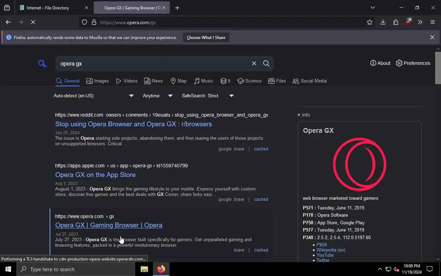Image resolution: width=441 pixels, height=276 pixels.
Task: Open search Preferences
Action: pos(413,63)
